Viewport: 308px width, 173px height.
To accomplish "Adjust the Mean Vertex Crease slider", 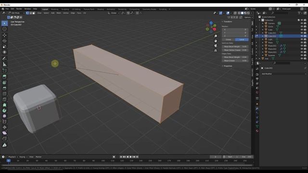I will pos(235,50).
